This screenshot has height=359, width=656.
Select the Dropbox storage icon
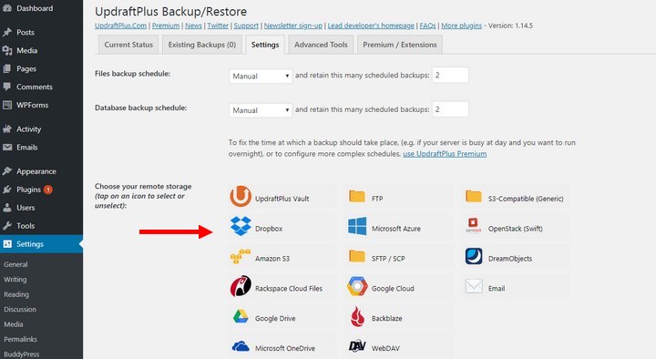coord(241,226)
